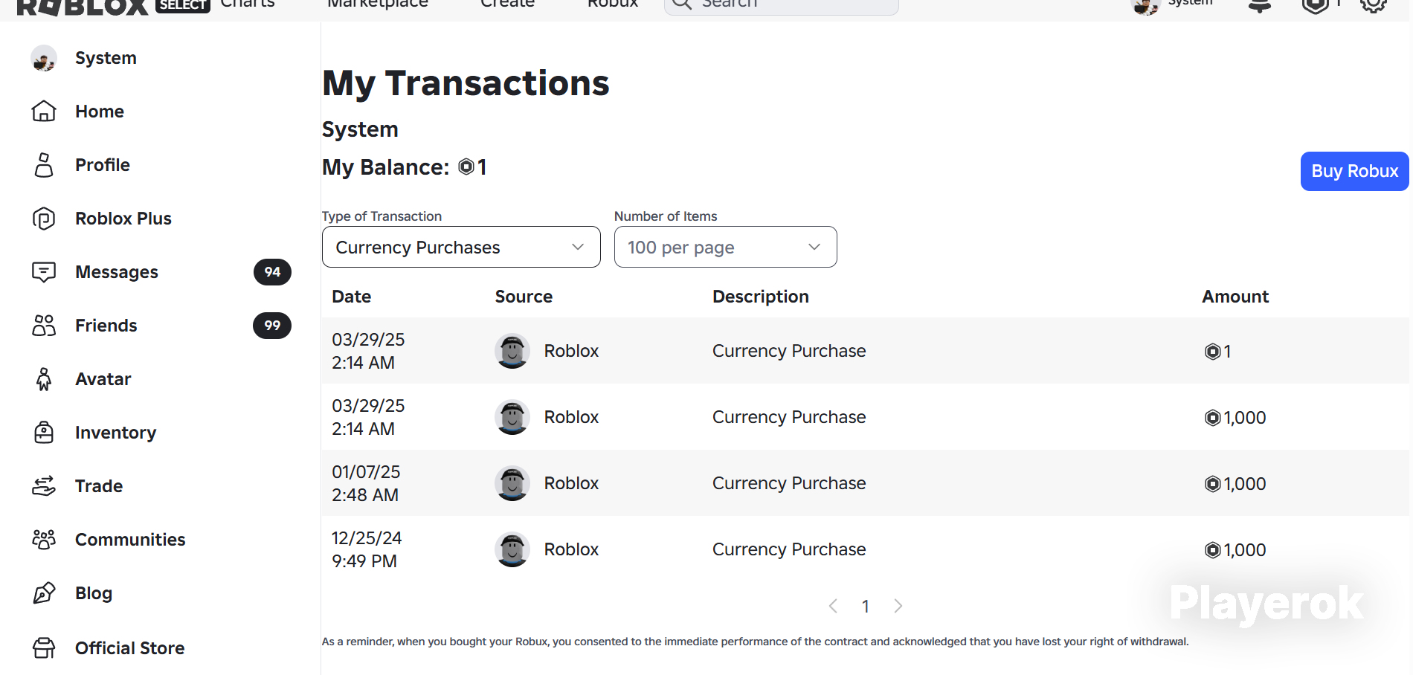
Task: Click the Messages badge showing 94
Action: click(272, 272)
